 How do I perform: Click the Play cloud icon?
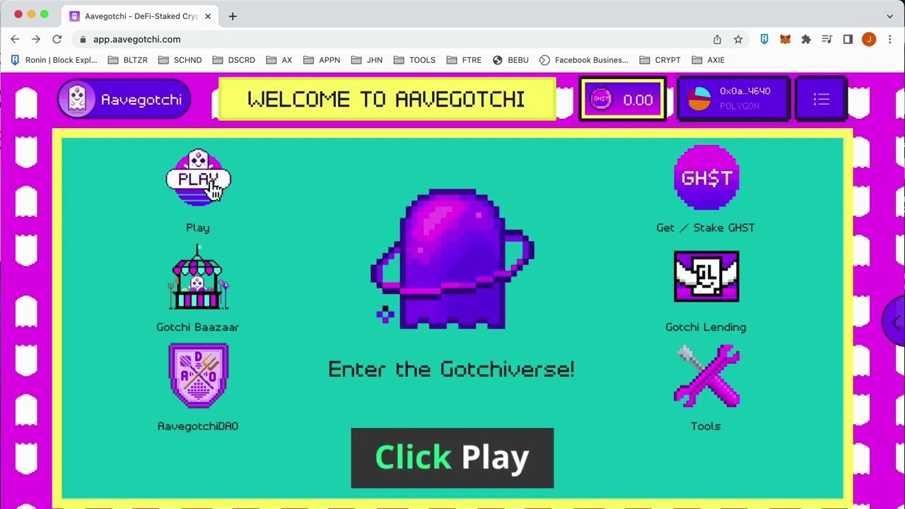click(198, 177)
